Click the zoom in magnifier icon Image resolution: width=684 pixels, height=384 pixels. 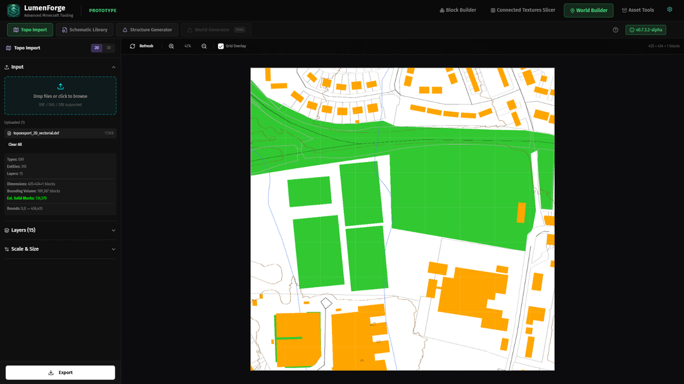tap(172, 46)
